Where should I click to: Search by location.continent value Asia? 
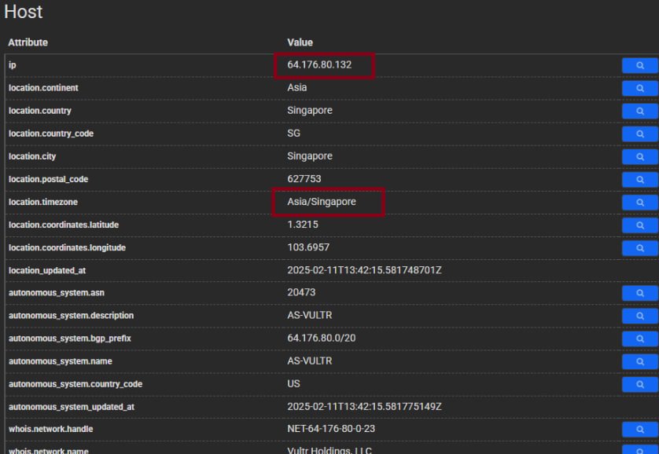point(639,88)
